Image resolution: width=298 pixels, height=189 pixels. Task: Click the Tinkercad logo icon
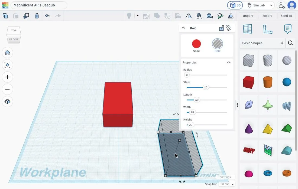[x=5, y=5]
